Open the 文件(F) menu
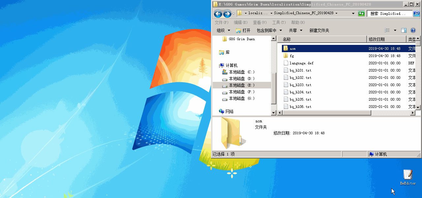The image size is (422, 198). 222,22
